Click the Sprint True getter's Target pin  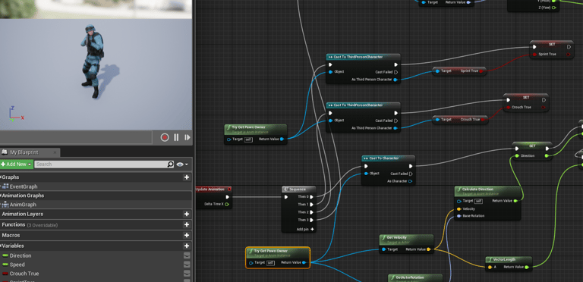click(437, 70)
